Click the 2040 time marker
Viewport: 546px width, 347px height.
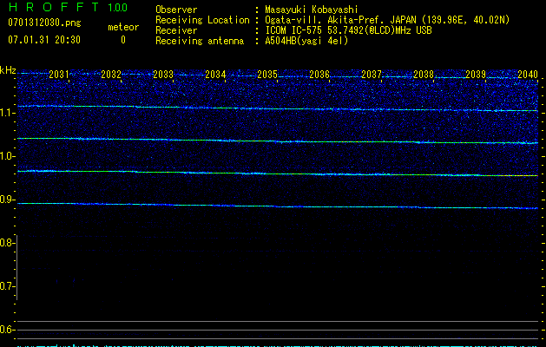[528, 75]
